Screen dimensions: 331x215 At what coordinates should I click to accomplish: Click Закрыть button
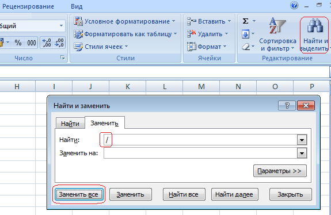point(291,194)
